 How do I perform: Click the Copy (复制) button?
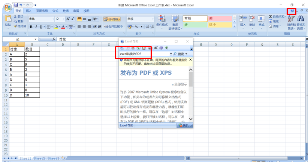[18, 21]
